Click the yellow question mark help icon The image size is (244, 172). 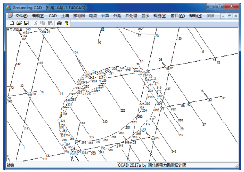click(x=66, y=23)
